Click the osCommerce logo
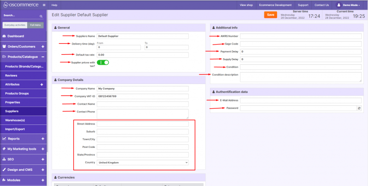The image size is (368, 186). pos(21,5)
